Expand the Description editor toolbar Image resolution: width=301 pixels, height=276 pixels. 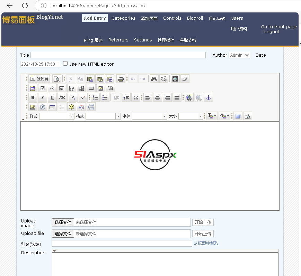coord(54,251)
